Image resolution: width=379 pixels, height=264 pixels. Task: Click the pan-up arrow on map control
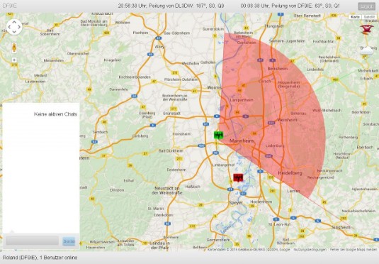click(x=14, y=22)
